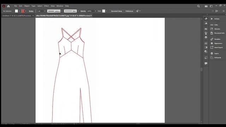
Task: Click the Opacity label link
Action: 83,11
